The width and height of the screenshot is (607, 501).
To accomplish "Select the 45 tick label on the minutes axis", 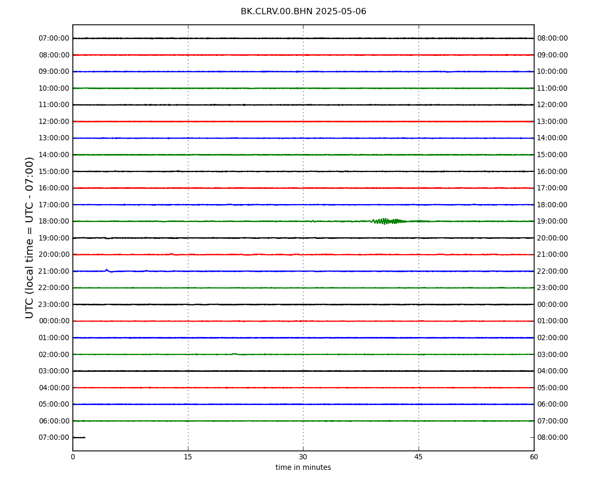I will [x=419, y=457].
